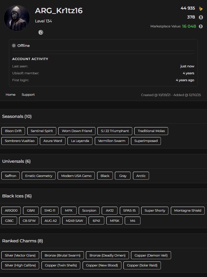Click the 44 935 renown amount
The image size is (207, 277).
[x=188, y=8]
